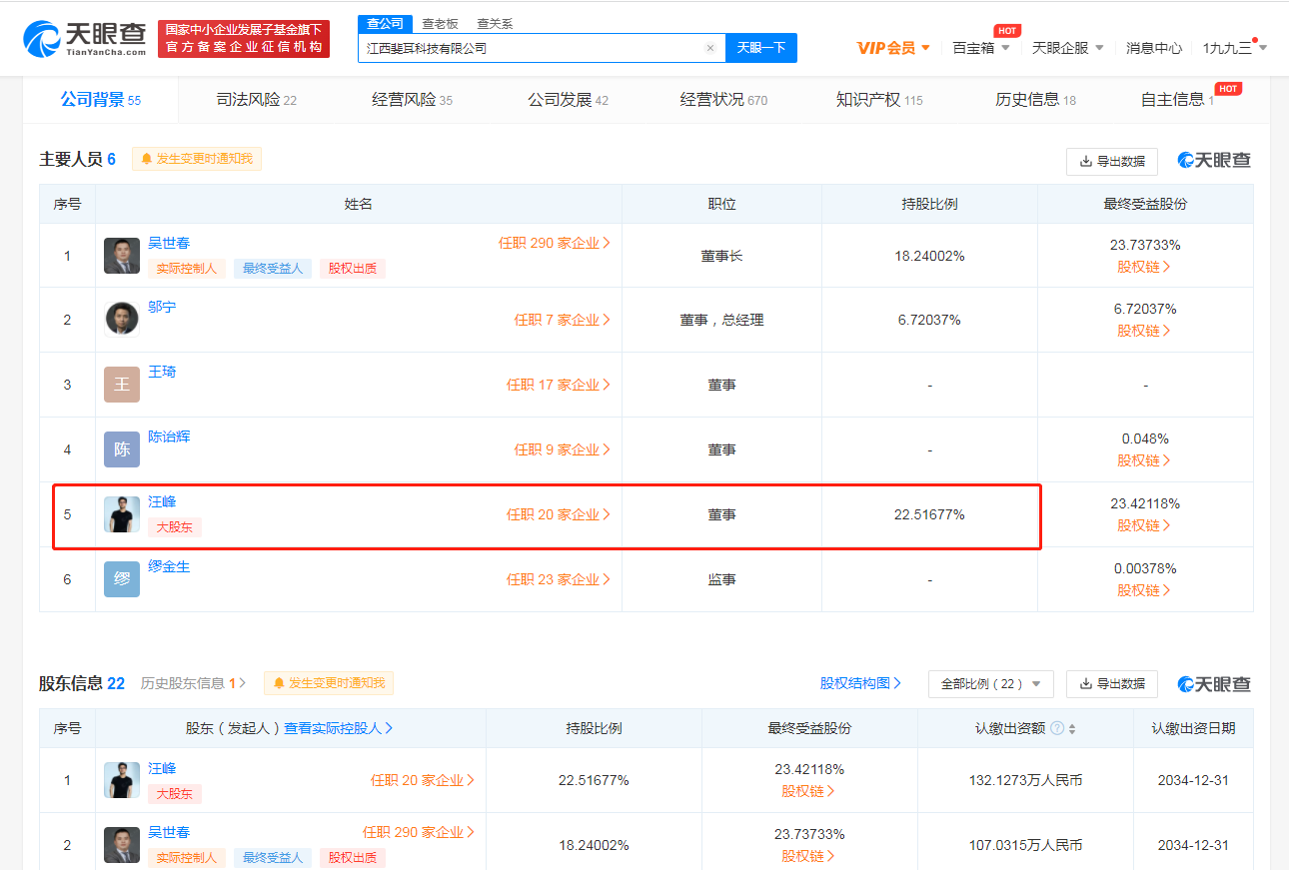Open 汪峰's name link in shareholder table
The height and width of the screenshot is (870, 1289).
pyautogui.click(x=162, y=768)
